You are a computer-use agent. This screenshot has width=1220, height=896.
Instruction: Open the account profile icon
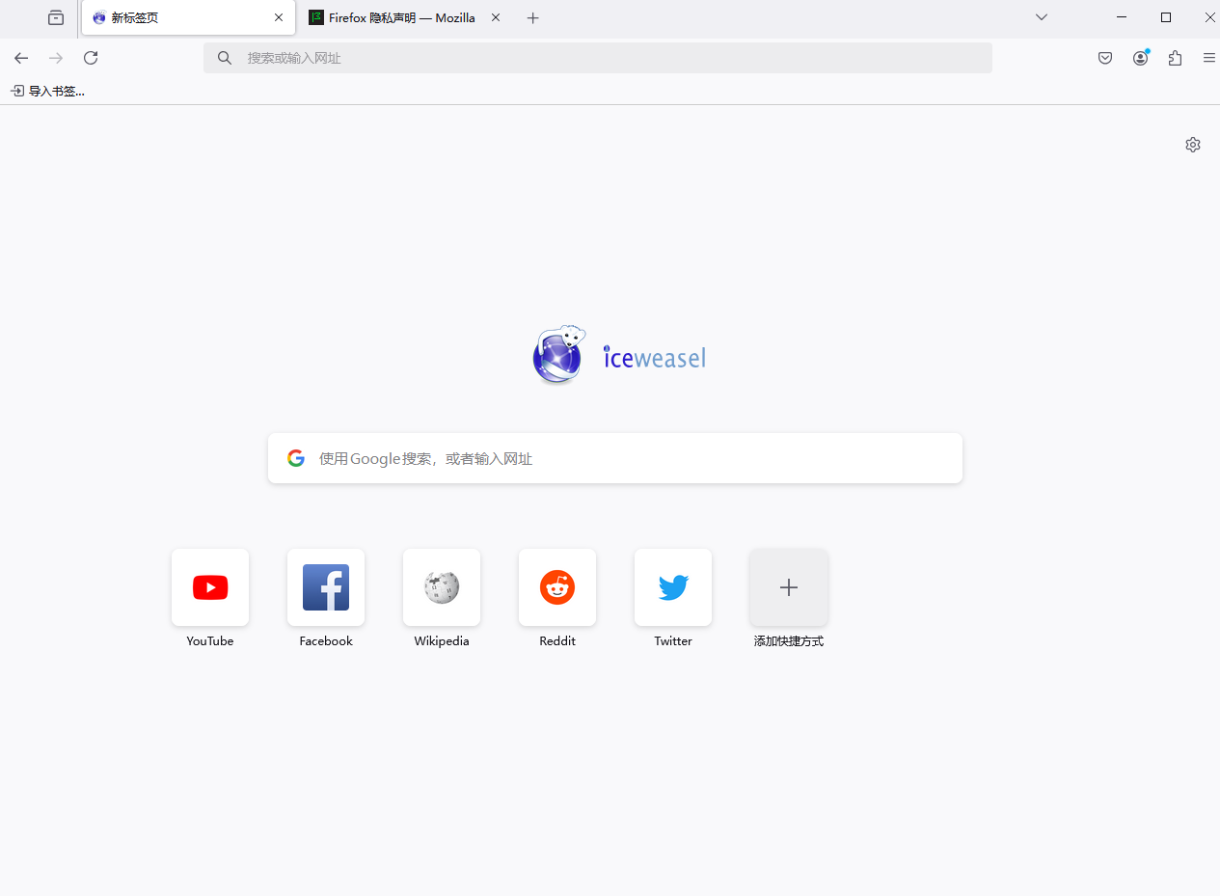[x=1140, y=58]
